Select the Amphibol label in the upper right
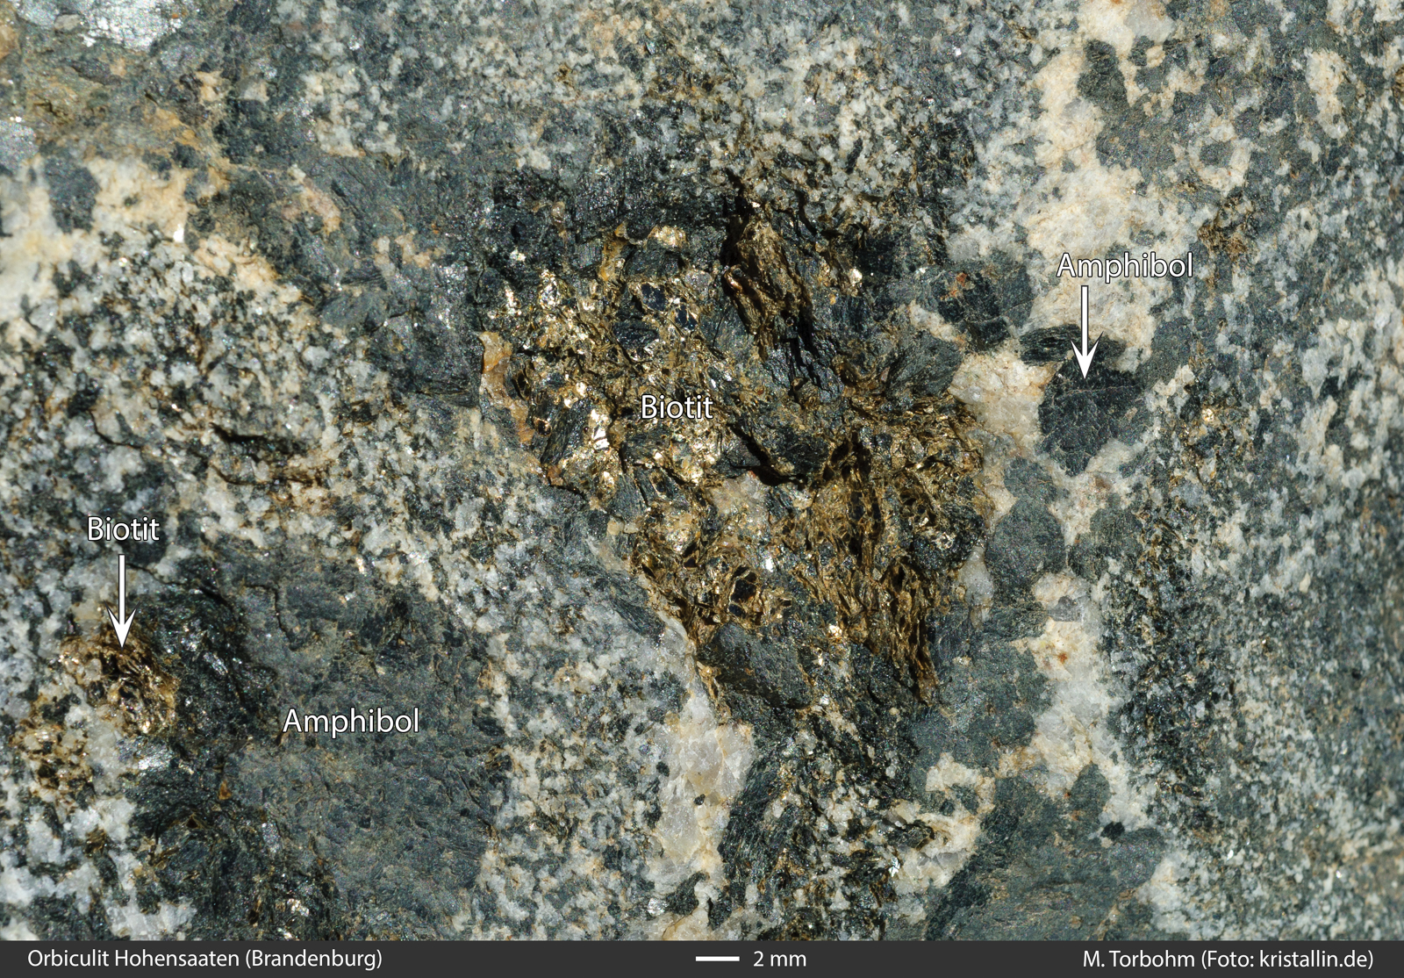The height and width of the screenshot is (978, 1404). click(x=1124, y=266)
